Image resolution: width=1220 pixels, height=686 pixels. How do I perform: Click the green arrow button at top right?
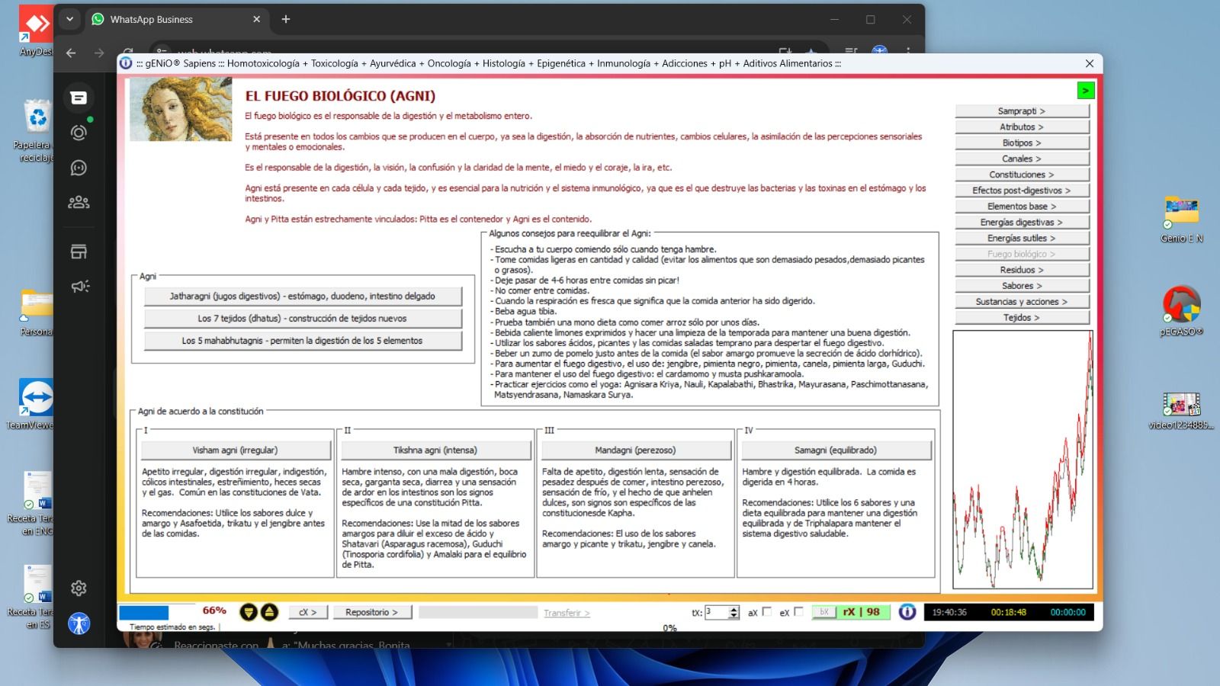click(1086, 91)
